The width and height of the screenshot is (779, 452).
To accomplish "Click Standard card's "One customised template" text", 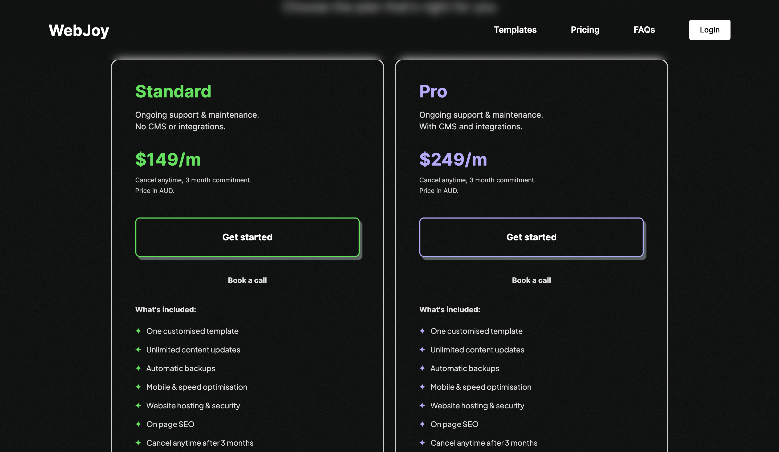I will coord(192,331).
